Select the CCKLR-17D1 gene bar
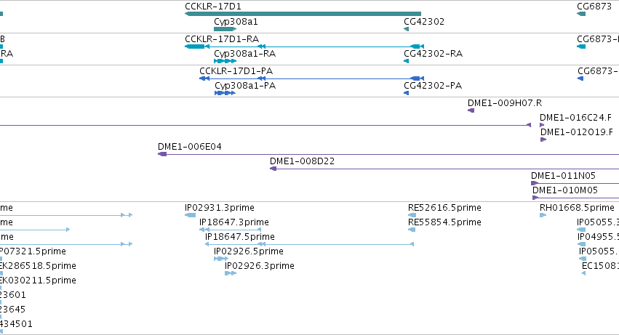619x335 pixels. tap(303, 14)
